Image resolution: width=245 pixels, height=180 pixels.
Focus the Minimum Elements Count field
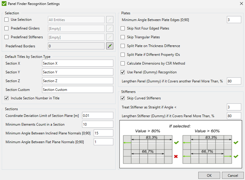point(98,124)
